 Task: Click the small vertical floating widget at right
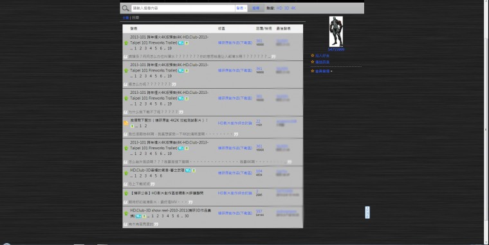[x=367, y=212]
